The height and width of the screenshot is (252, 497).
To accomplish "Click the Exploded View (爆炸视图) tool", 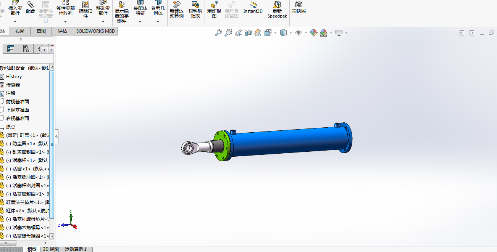I will (214, 9).
